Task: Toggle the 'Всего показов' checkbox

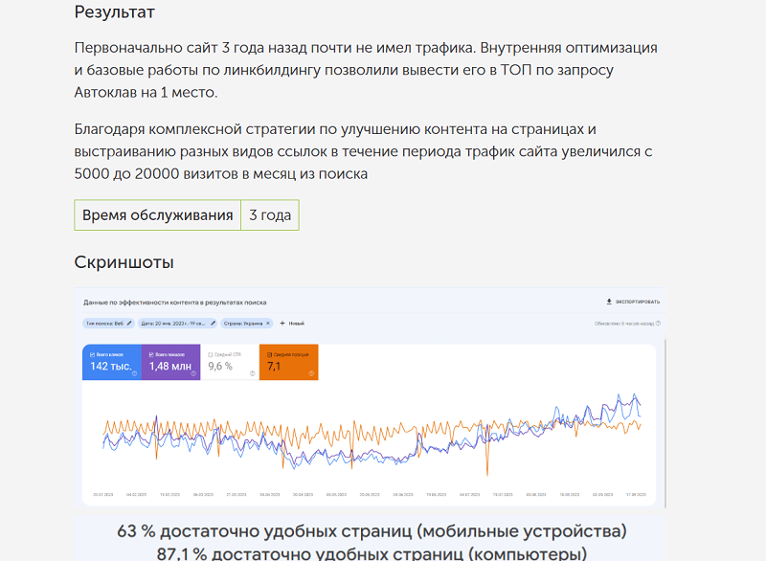Action: pyautogui.click(x=151, y=354)
